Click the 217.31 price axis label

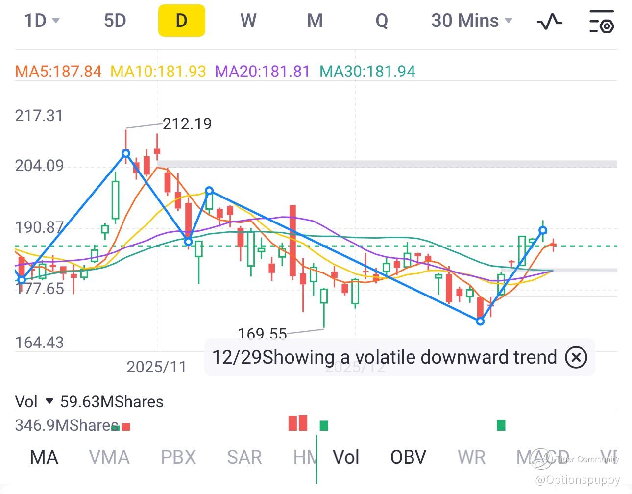coord(39,116)
